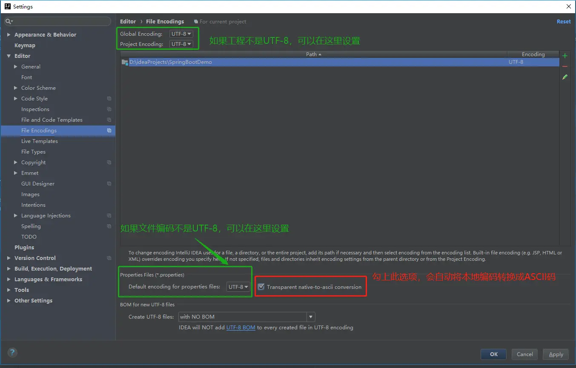Add a new path with the green plus icon
576x368 pixels.
coord(565,55)
